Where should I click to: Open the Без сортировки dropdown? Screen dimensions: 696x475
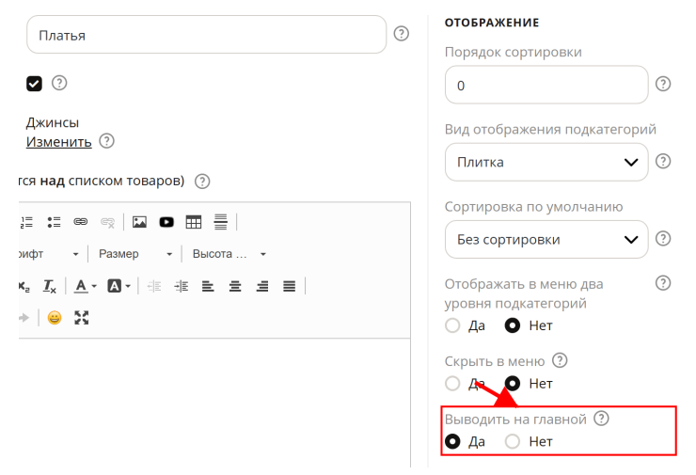pos(546,239)
